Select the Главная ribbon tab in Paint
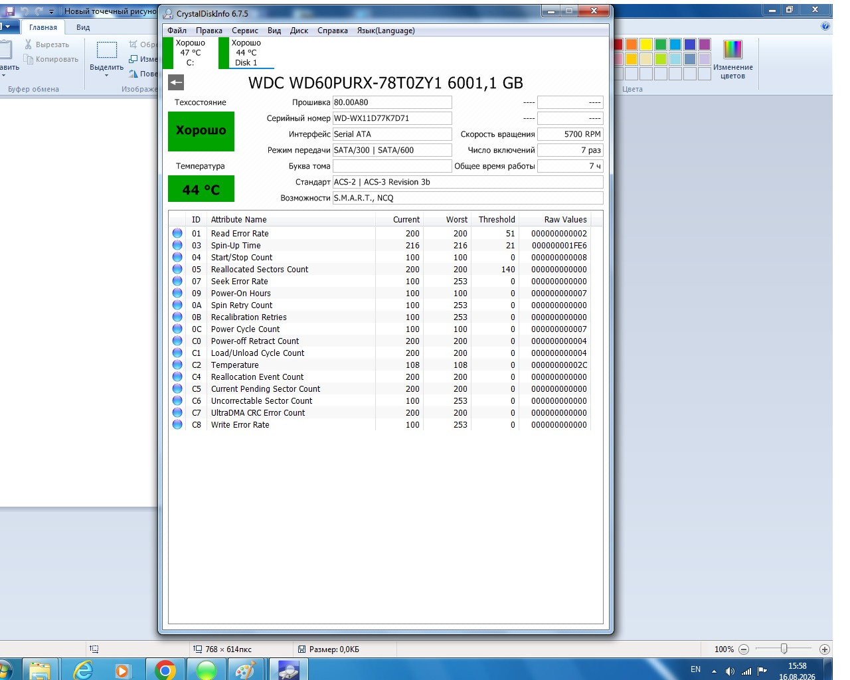This screenshot has height=680, width=850. click(43, 27)
